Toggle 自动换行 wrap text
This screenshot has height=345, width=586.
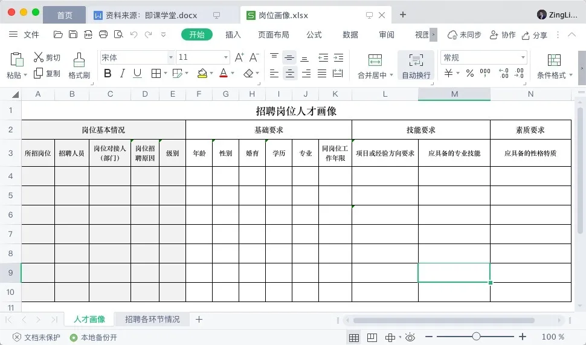tap(416, 66)
